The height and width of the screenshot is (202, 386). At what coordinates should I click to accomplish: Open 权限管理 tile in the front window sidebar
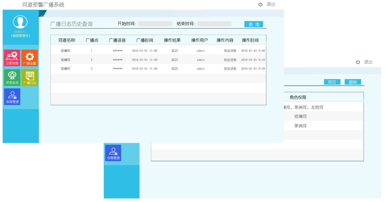12,97
